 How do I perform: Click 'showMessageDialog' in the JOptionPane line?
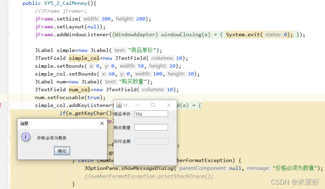point(147,168)
